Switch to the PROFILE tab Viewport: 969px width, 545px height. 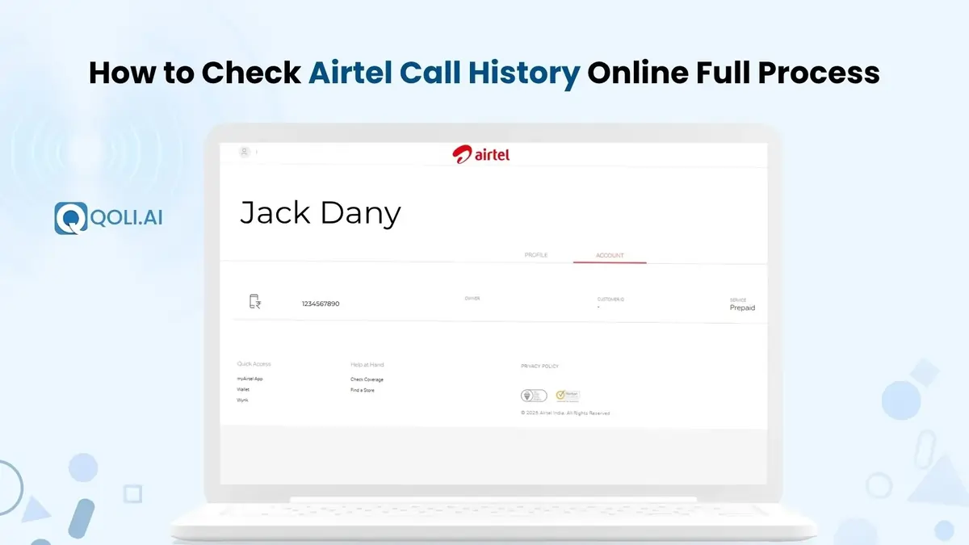536,255
